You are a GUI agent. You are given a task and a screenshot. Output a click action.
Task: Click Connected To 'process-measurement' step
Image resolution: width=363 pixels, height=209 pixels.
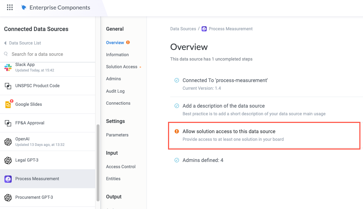pyautogui.click(x=225, y=80)
